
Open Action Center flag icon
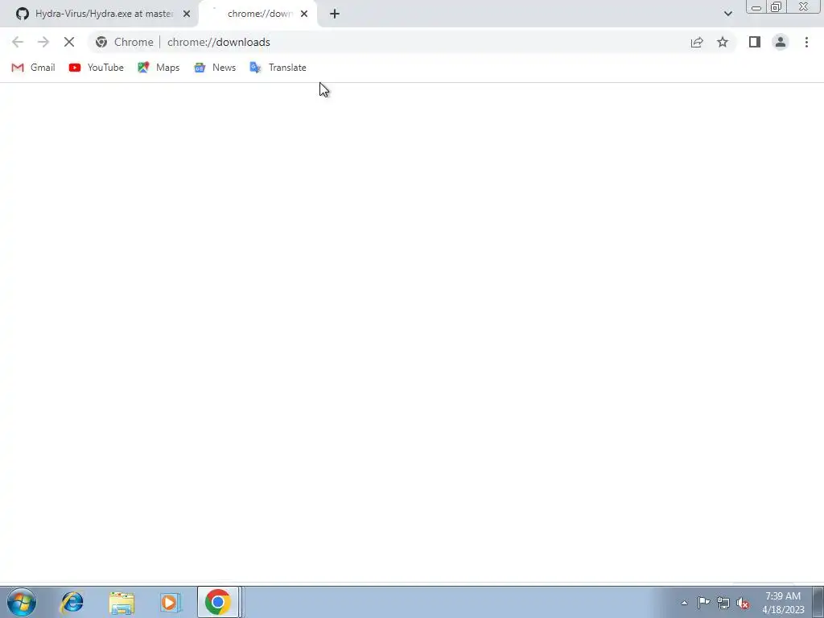click(703, 603)
